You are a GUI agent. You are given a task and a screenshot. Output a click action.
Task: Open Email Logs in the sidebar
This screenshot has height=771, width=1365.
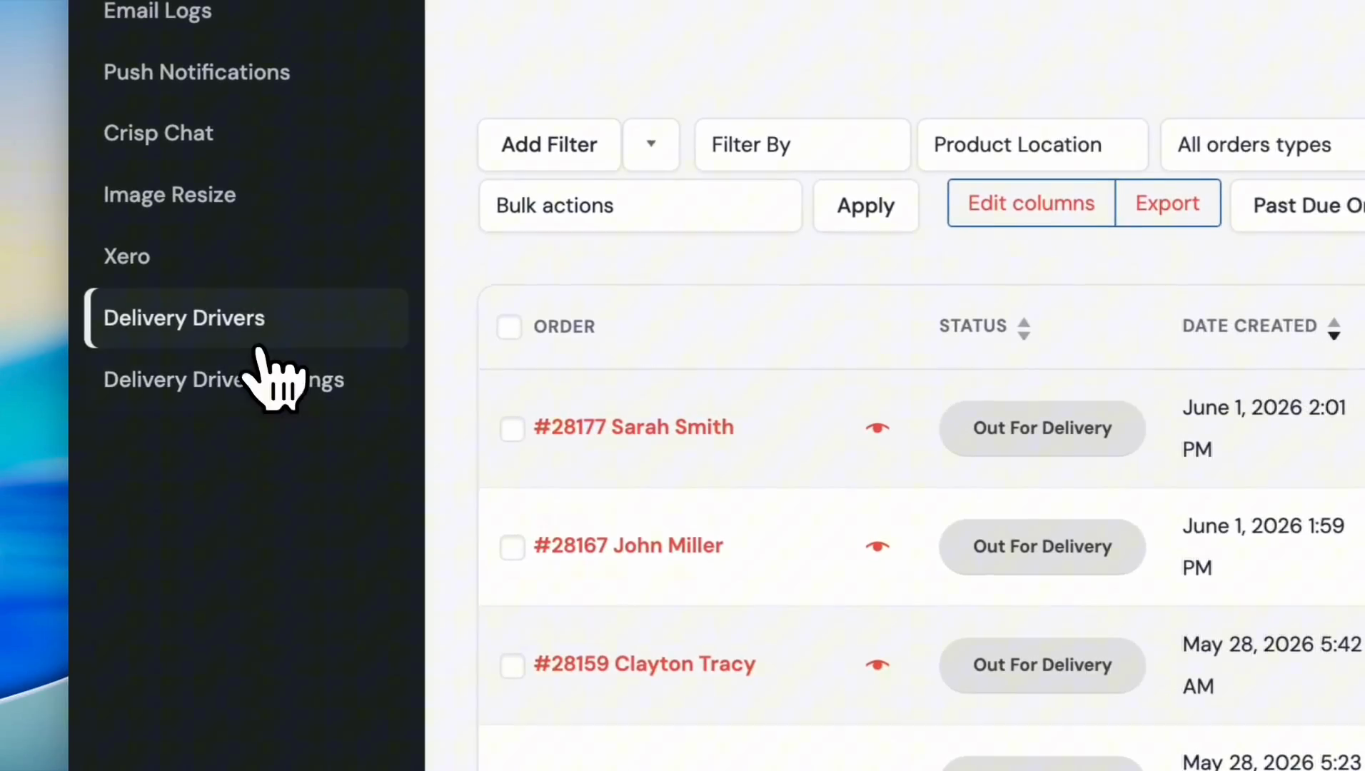[x=157, y=11]
